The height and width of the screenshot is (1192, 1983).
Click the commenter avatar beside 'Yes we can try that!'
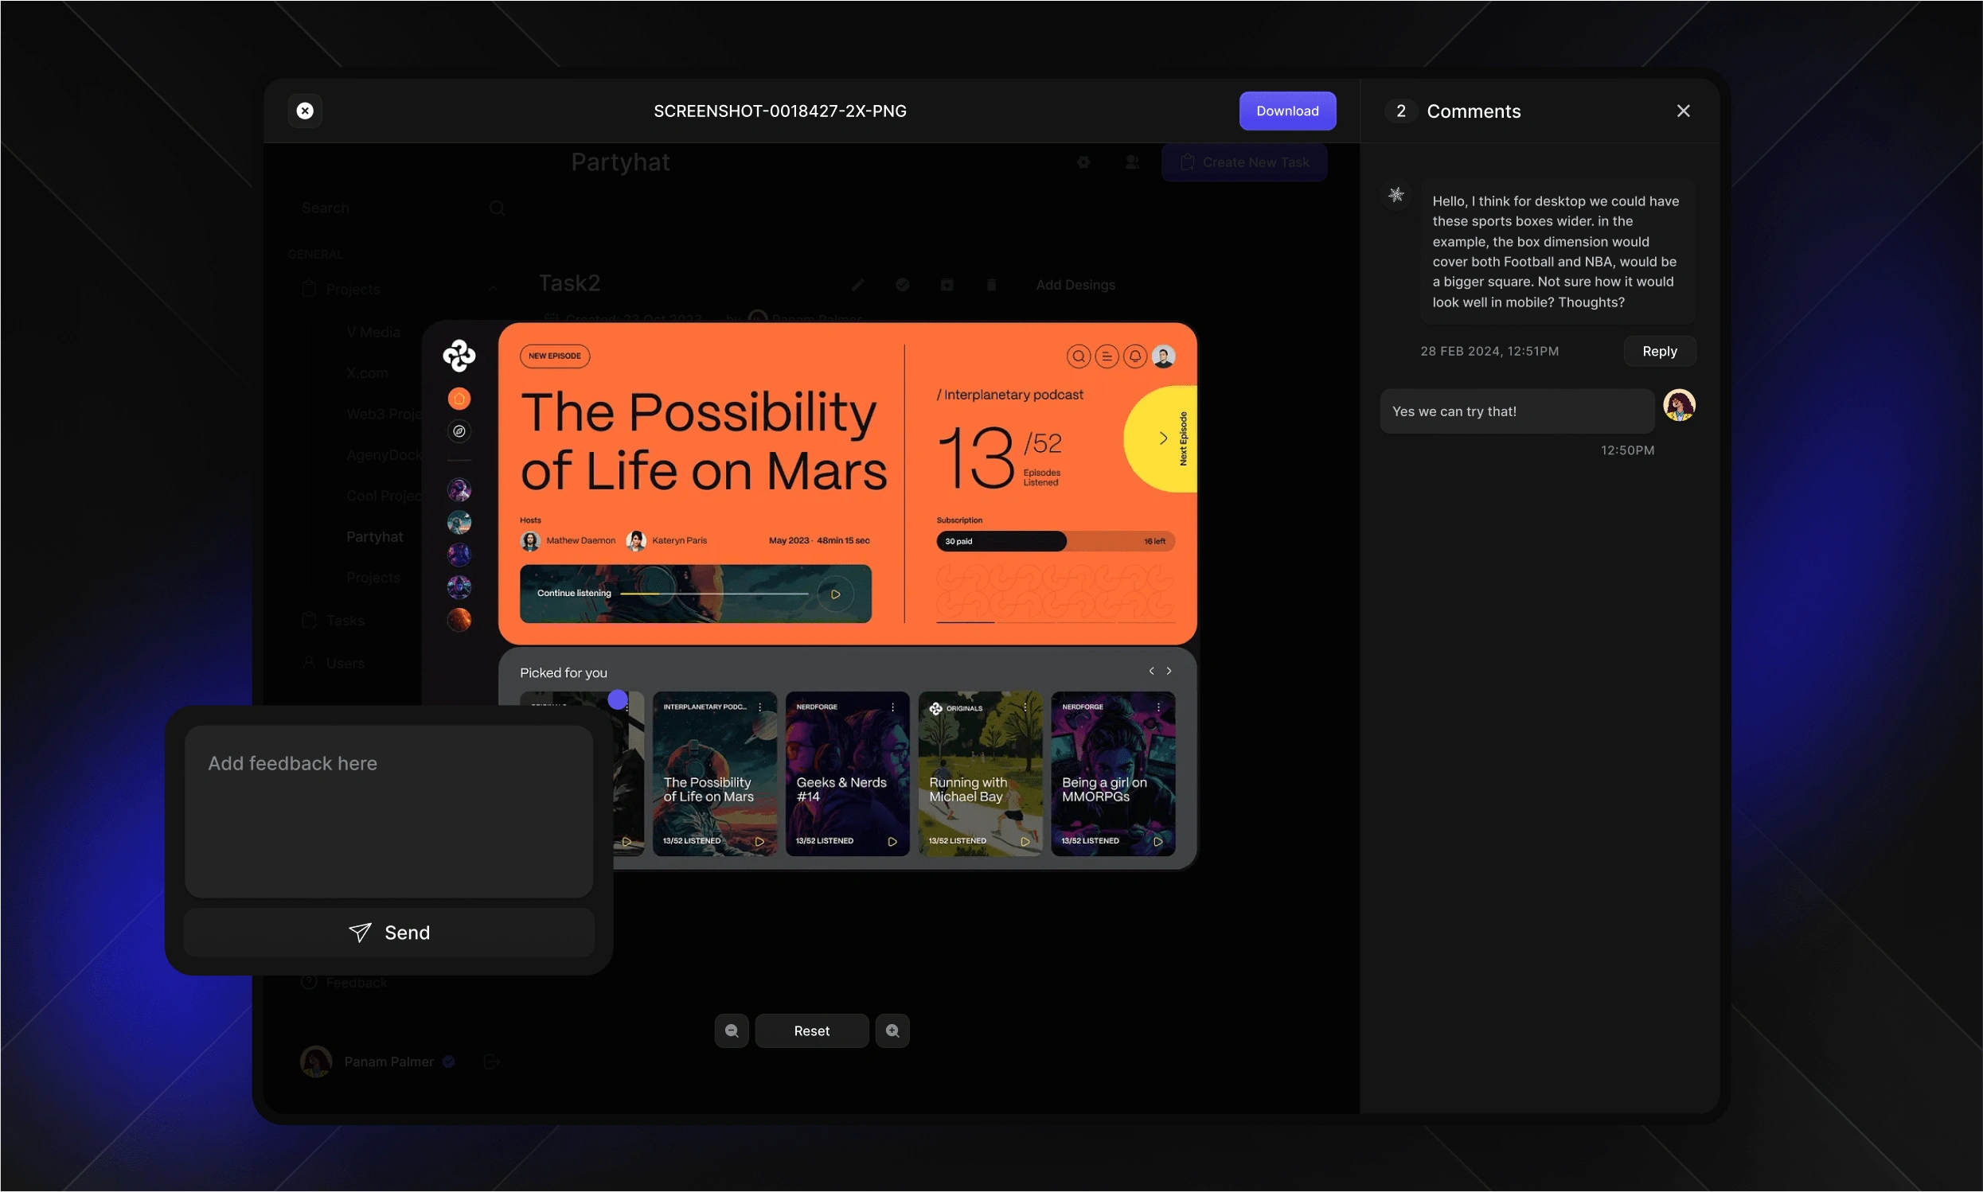coord(1678,405)
